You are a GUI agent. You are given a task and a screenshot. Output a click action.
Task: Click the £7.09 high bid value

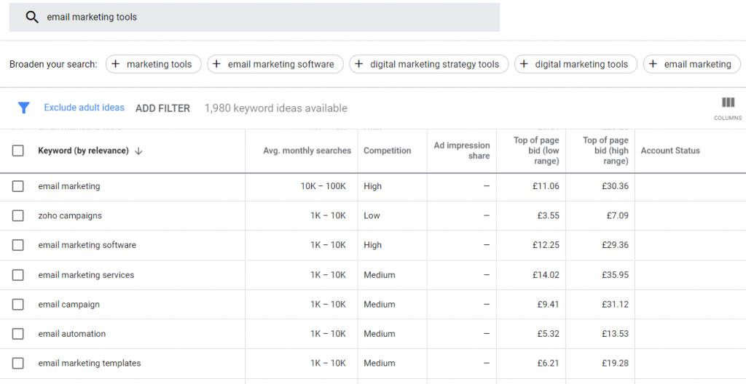tap(618, 216)
